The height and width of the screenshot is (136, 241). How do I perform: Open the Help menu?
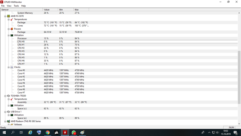(x=23, y=6)
